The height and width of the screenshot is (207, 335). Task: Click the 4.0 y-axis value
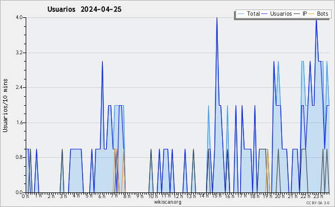[x=19, y=17]
